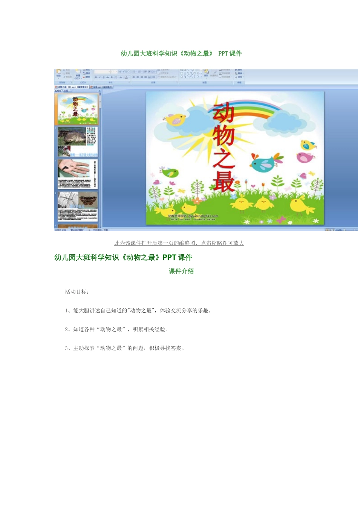The width and height of the screenshot is (358, 507).
Task: Click the bold heading 幼儿园大班科学知识《动物之最》PPT课件
Action: coord(123,257)
